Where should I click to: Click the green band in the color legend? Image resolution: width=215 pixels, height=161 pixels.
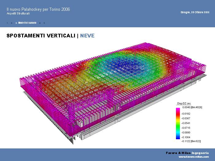pyautogui.click(x=178, y=126)
